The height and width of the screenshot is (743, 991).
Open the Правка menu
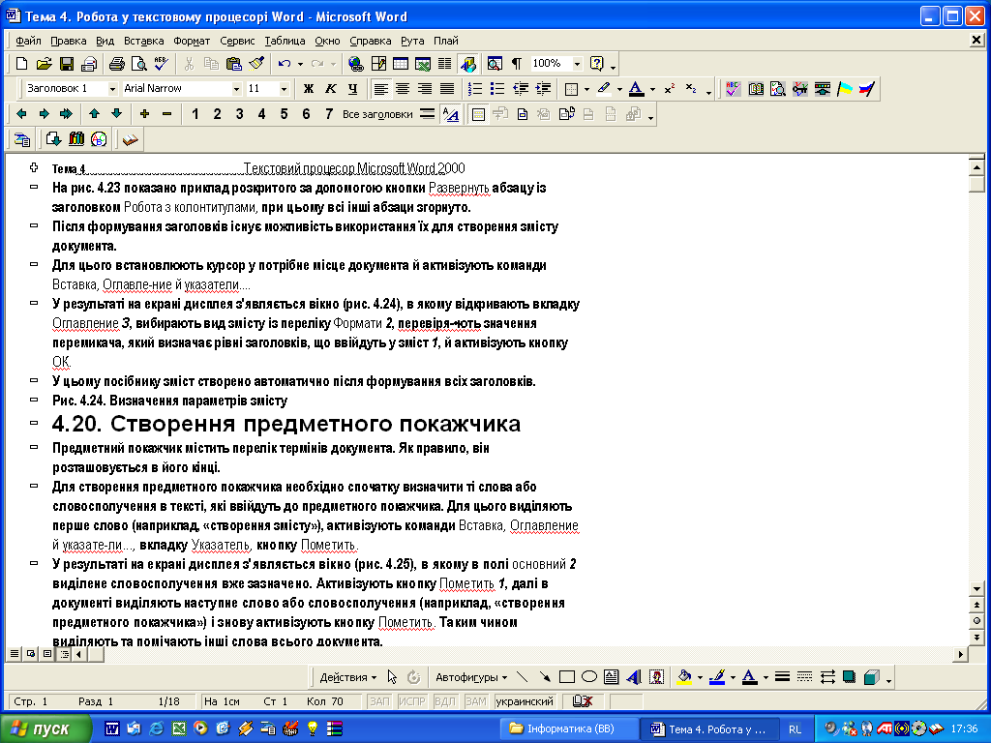[69, 41]
